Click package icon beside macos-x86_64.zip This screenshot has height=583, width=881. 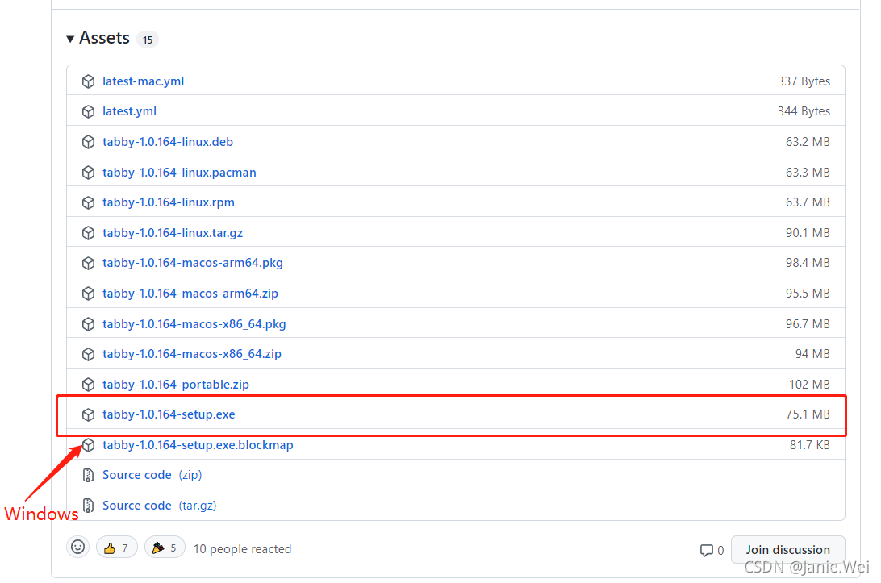click(x=88, y=355)
